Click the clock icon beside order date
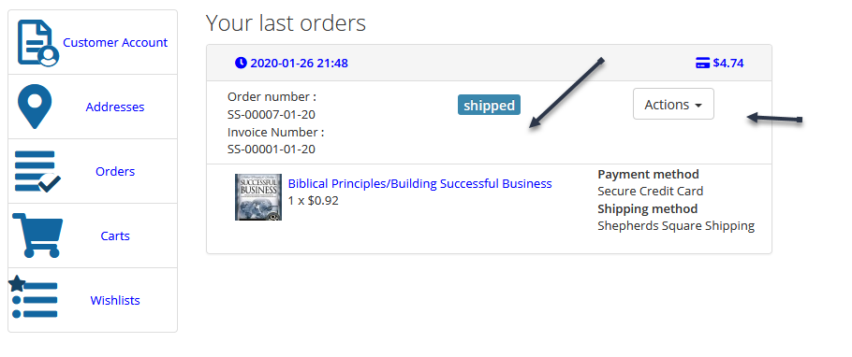 (241, 63)
